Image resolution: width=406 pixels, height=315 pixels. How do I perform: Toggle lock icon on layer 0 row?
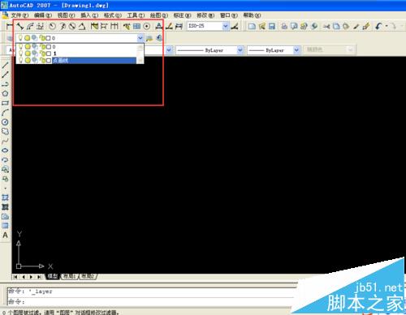(x=42, y=47)
